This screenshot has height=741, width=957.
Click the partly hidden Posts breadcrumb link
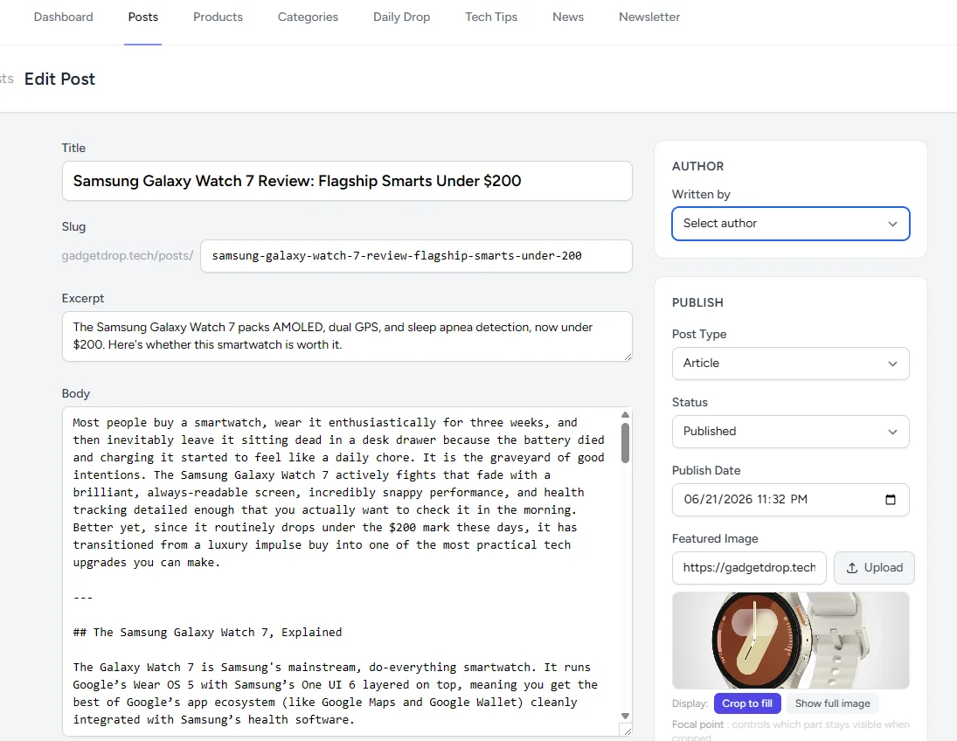point(7,79)
